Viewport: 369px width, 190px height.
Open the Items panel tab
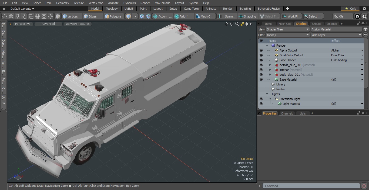[x=268, y=24]
